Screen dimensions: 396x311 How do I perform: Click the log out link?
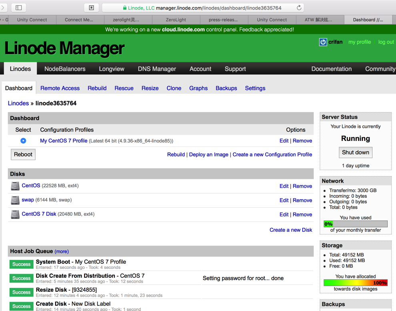[x=386, y=42]
